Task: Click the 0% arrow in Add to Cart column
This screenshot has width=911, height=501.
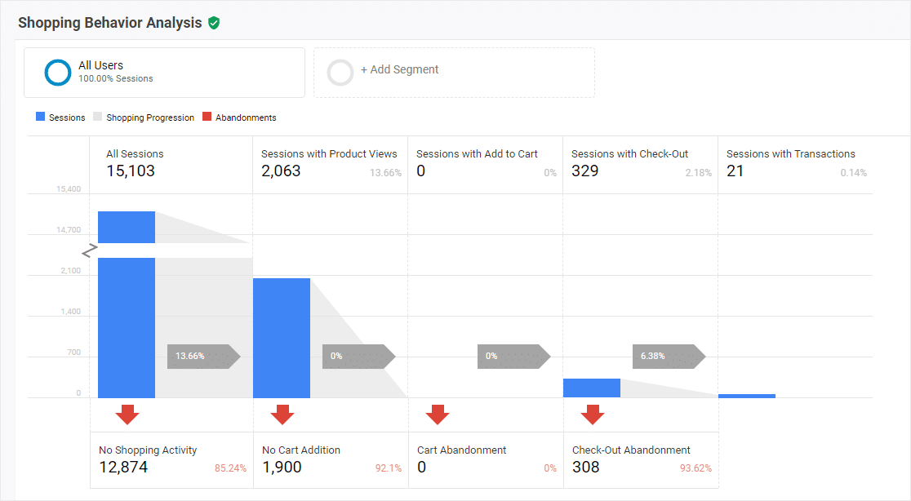Action: (514, 357)
